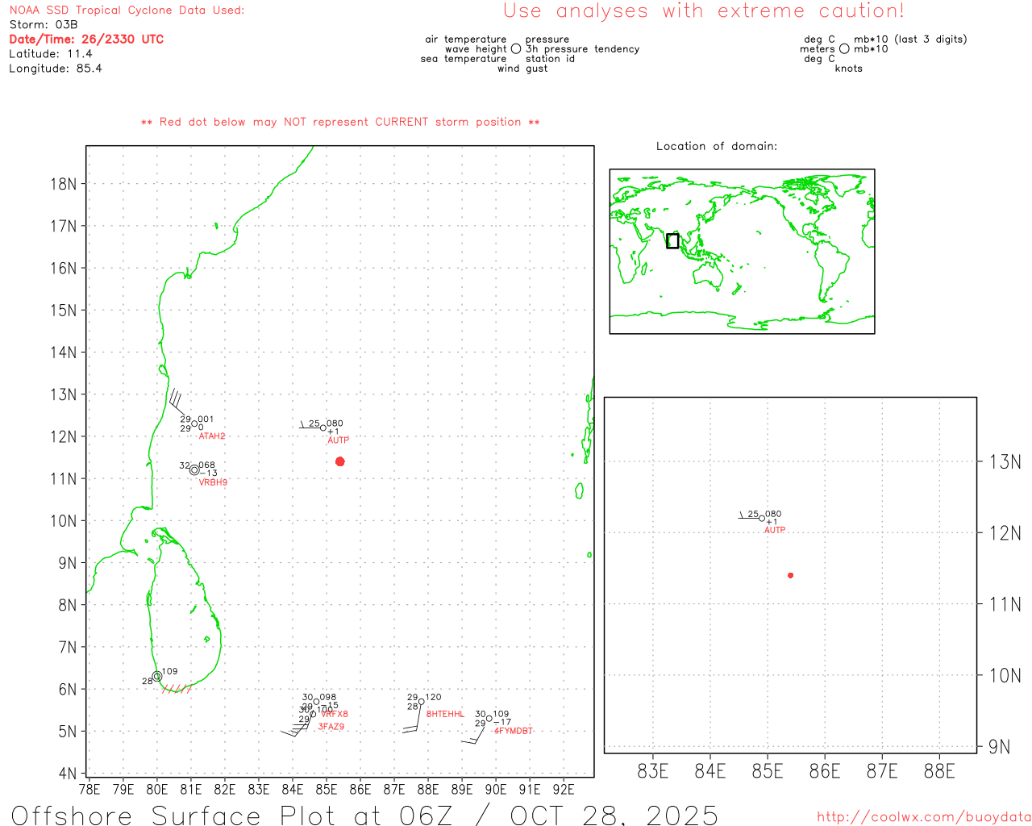Image resolution: width=1032 pixels, height=826 pixels.
Task: Click the 'knots' legend text
Action: click(849, 69)
